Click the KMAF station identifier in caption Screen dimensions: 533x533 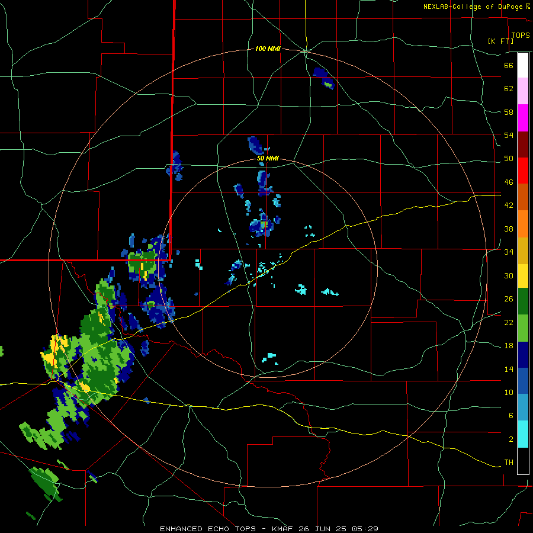tap(283, 529)
